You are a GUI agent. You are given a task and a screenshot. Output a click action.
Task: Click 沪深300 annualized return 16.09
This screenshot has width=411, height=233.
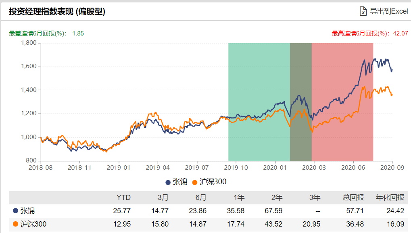click(x=395, y=224)
